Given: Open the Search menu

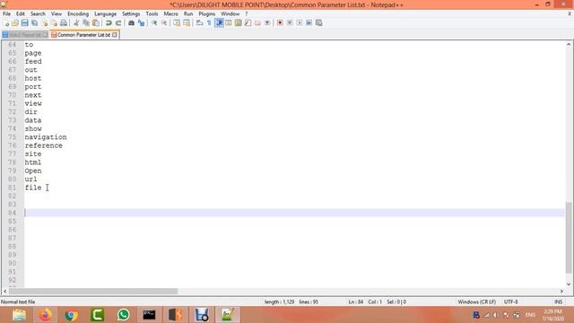Looking at the screenshot, I should pyautogui.click(x=38, y=14).
